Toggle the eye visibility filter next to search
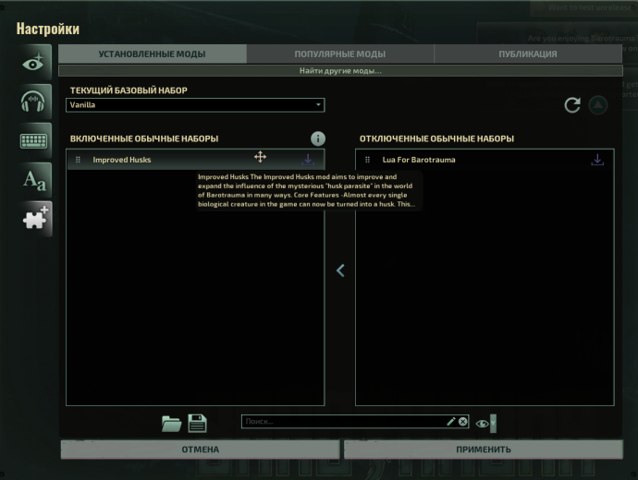This screenshot has height=480, width=638. [481, 423]
